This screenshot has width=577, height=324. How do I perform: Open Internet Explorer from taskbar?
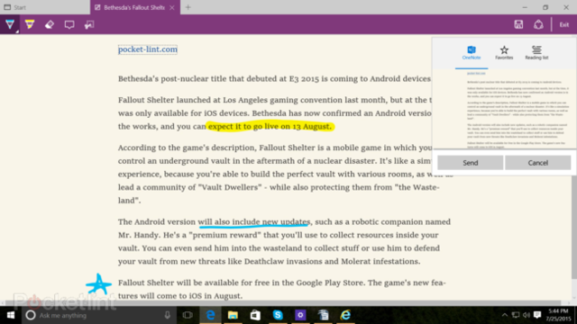(x=345, y=315)
